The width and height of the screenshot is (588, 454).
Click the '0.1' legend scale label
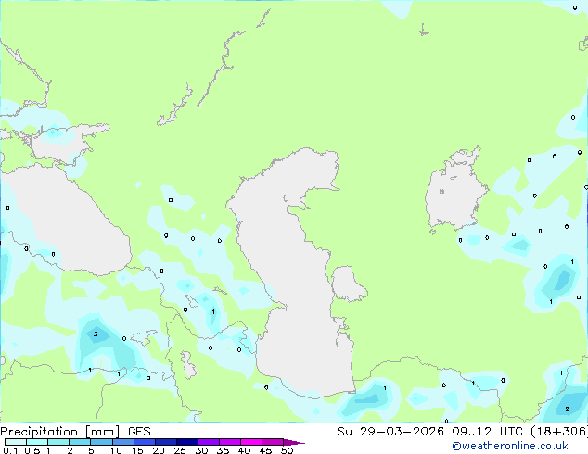coord(10,450)
